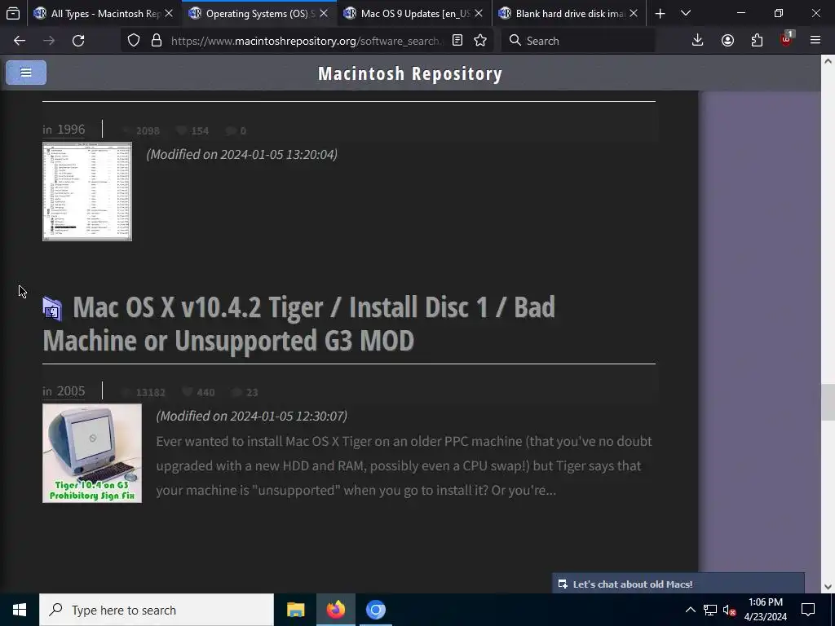Close the Mac OS 9 Updates tab

(x=479, y=13)
